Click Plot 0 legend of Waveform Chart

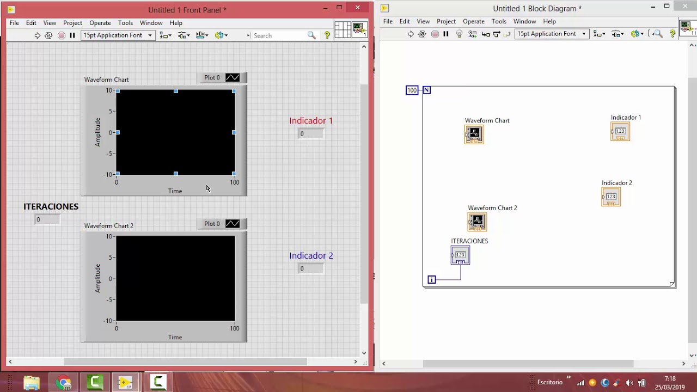click(222, 78)
